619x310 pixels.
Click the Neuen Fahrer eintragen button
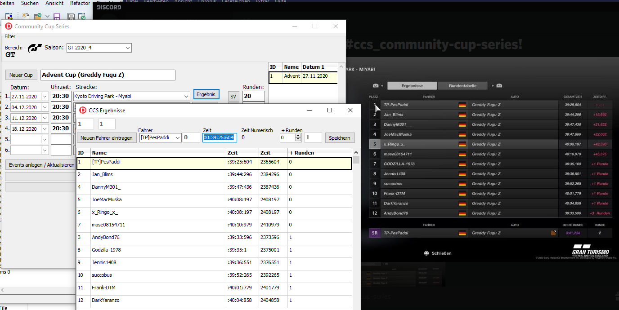coord(107,138)
